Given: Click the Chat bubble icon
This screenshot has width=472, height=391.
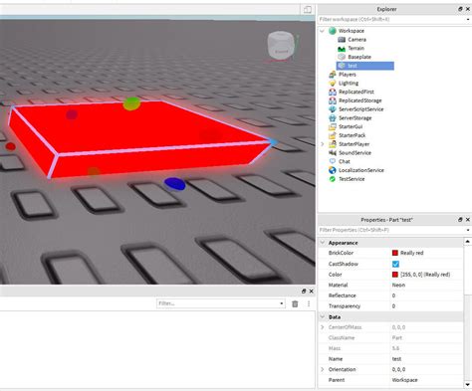Looking at the screenshot, I should [x=333, y=161].
